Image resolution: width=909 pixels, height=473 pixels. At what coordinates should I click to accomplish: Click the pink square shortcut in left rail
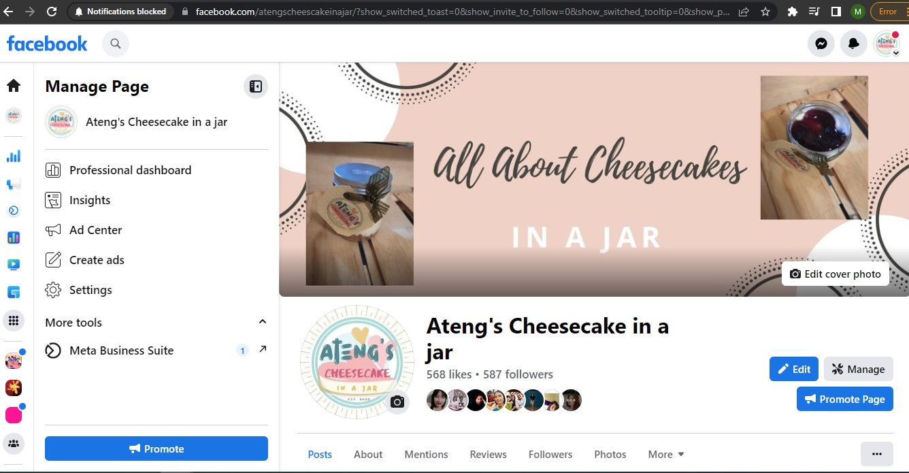coord(14,414)
